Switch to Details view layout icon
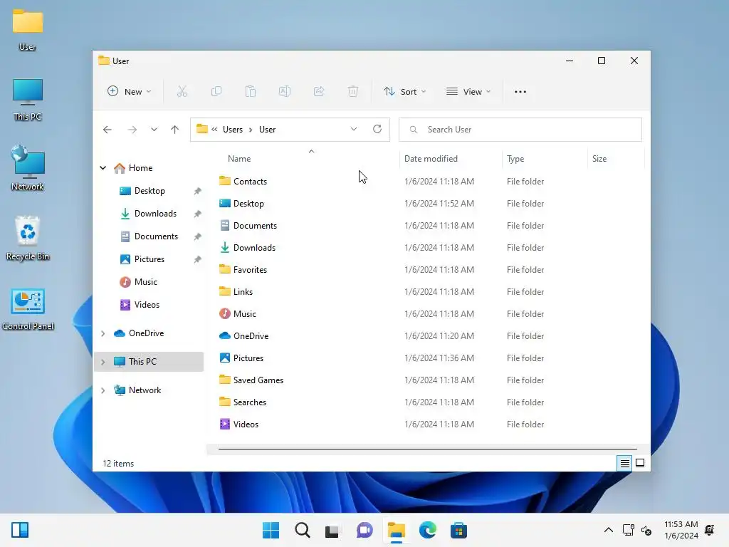 tap(624, 463)
